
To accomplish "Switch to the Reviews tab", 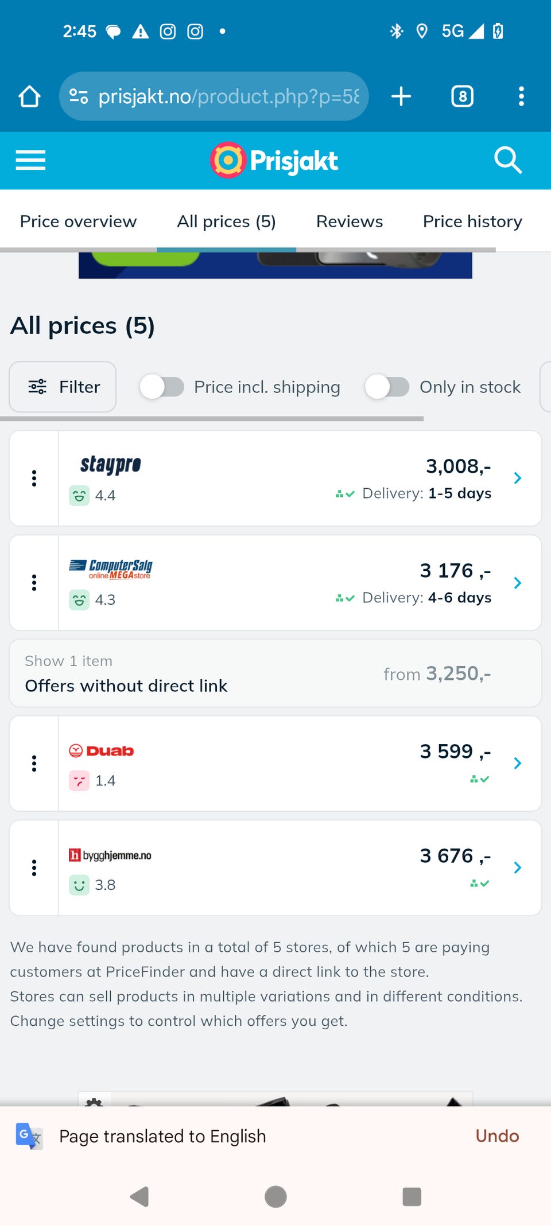I will [350, 221].
